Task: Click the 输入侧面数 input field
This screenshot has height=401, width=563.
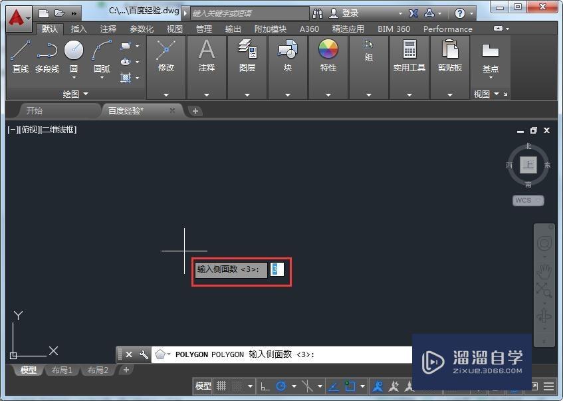Action: tap(277, 270)
